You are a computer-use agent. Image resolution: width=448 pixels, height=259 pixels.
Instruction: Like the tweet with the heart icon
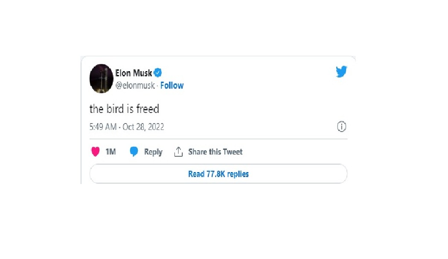point(96,152)
